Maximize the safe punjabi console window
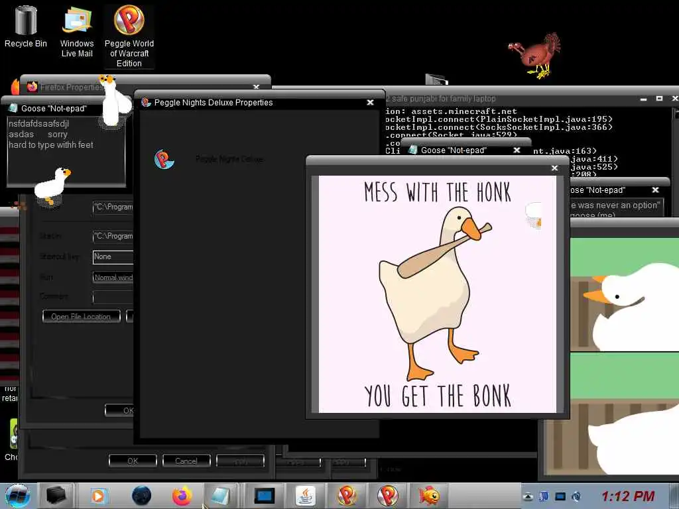The width and height of the screenshot is (679, 509). click(x=659, y=99)
